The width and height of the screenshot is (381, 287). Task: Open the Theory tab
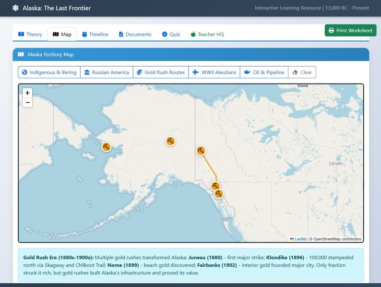(30, 34)
